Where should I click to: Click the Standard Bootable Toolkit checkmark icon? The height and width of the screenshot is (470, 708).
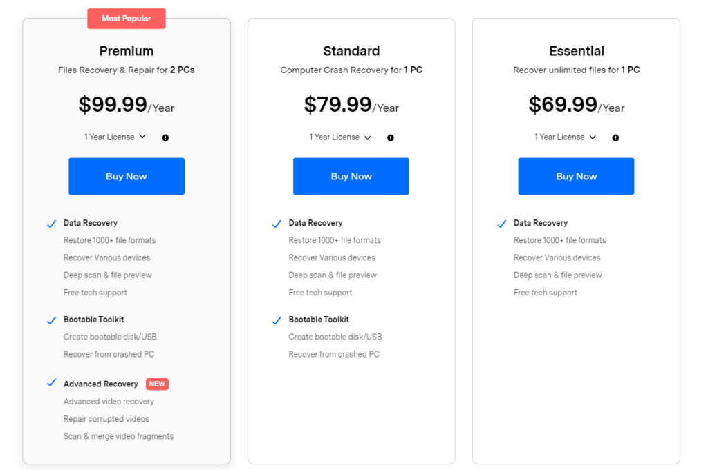[x=277, y=321]
